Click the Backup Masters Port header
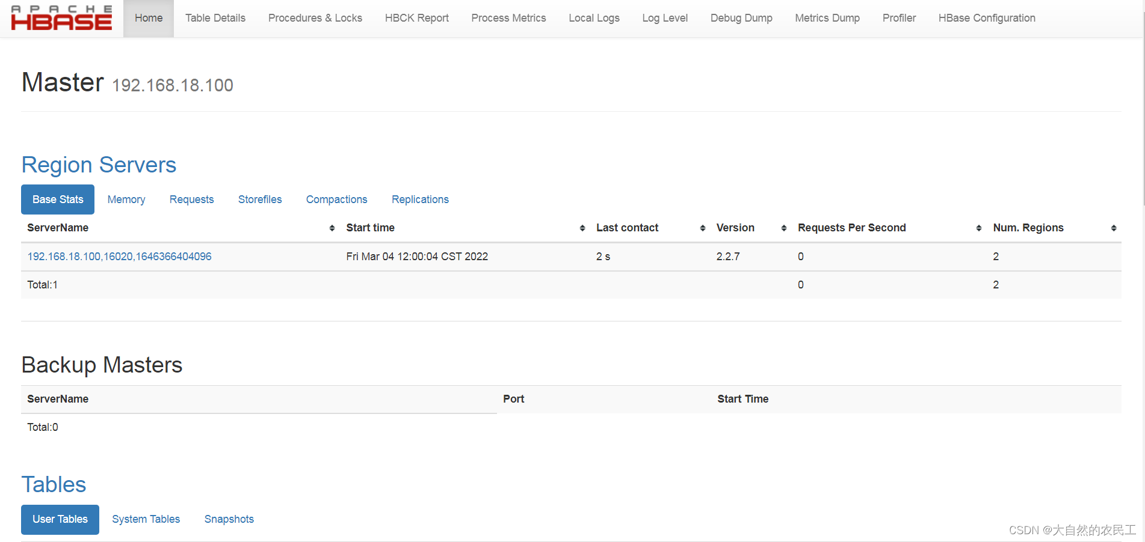This screenshot has height=542, width=1145. coord(513,399)
